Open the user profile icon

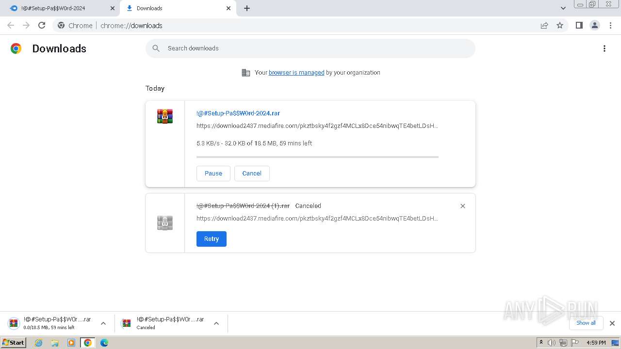(x=594, y=25)
